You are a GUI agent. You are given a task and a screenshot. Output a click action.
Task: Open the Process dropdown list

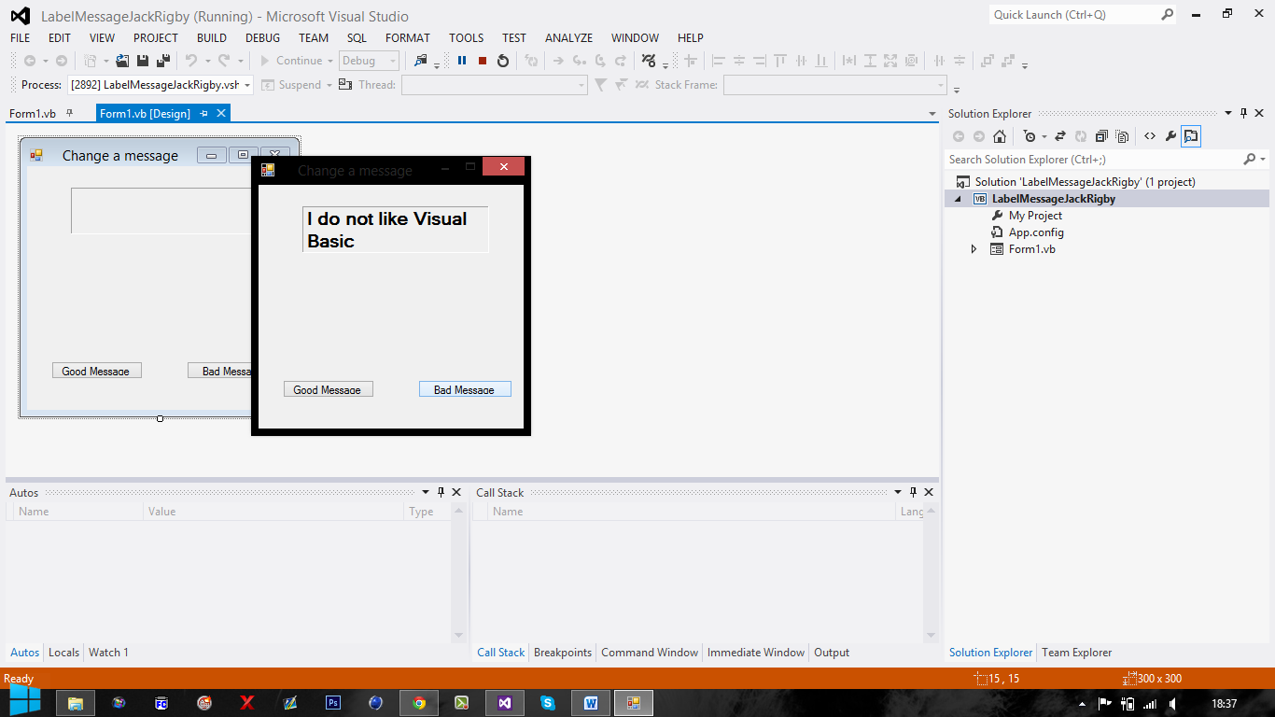[247, 85]
